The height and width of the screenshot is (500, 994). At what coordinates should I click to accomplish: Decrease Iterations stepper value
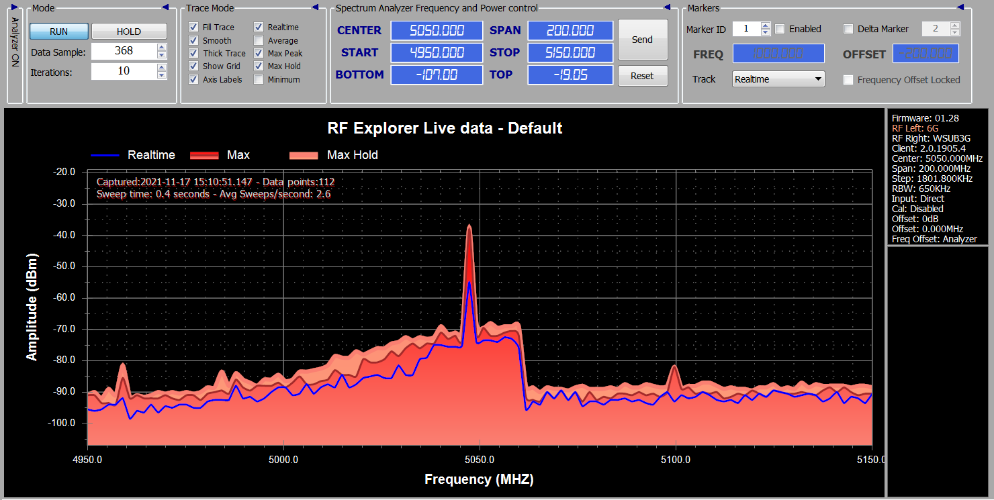tap(161, 74)
